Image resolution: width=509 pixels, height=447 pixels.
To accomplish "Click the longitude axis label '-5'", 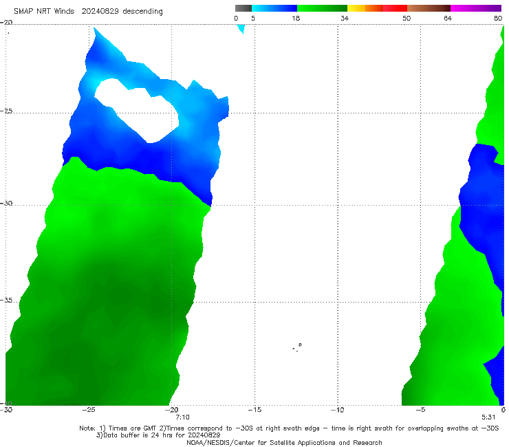I will [420, 410].
